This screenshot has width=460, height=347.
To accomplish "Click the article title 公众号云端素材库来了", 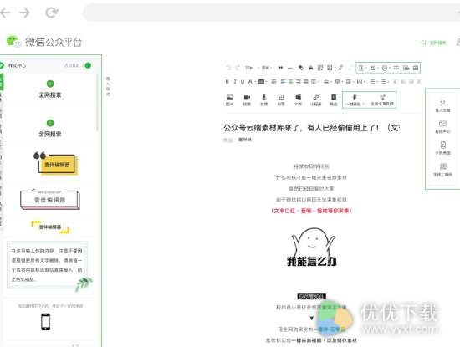I will (311, 128).
